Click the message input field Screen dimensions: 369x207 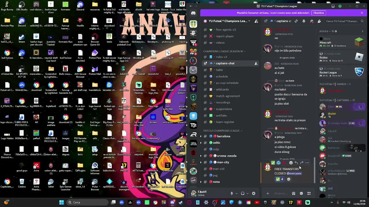(280, 193)
